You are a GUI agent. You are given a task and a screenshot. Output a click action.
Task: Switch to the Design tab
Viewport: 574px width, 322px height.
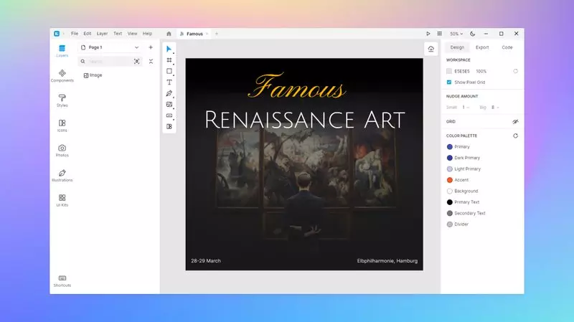[457, 47]
